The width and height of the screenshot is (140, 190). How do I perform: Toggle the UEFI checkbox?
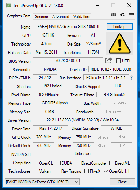pyautogui.click(x=118, y=61)
